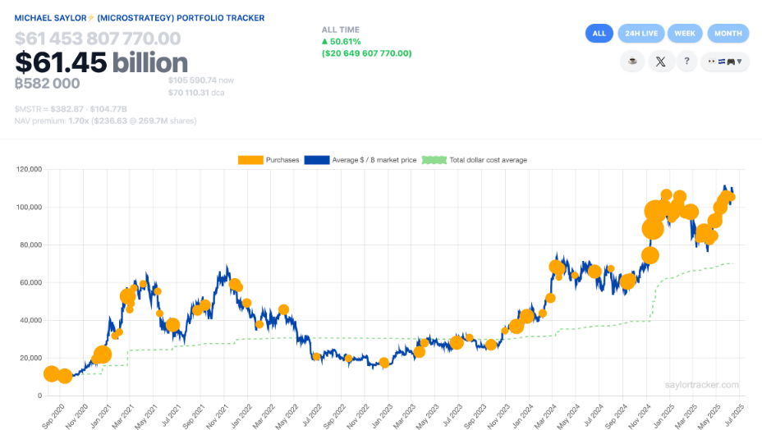762x430 pixels.
Task: Select the ALL time range tab
Action: (599, 34)
